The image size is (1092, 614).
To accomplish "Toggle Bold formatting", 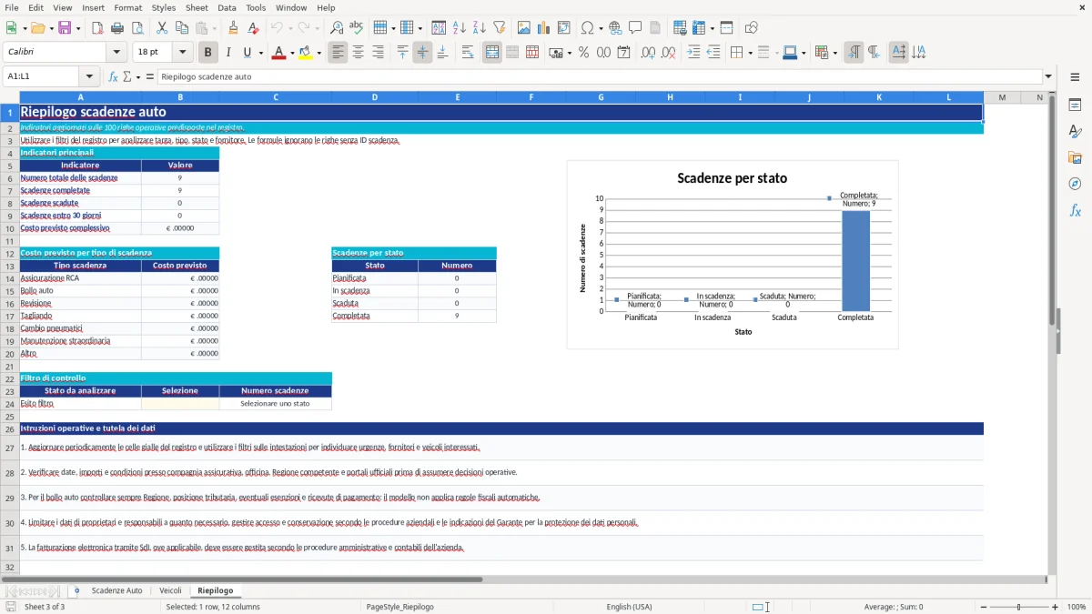I will pos(208,53).
